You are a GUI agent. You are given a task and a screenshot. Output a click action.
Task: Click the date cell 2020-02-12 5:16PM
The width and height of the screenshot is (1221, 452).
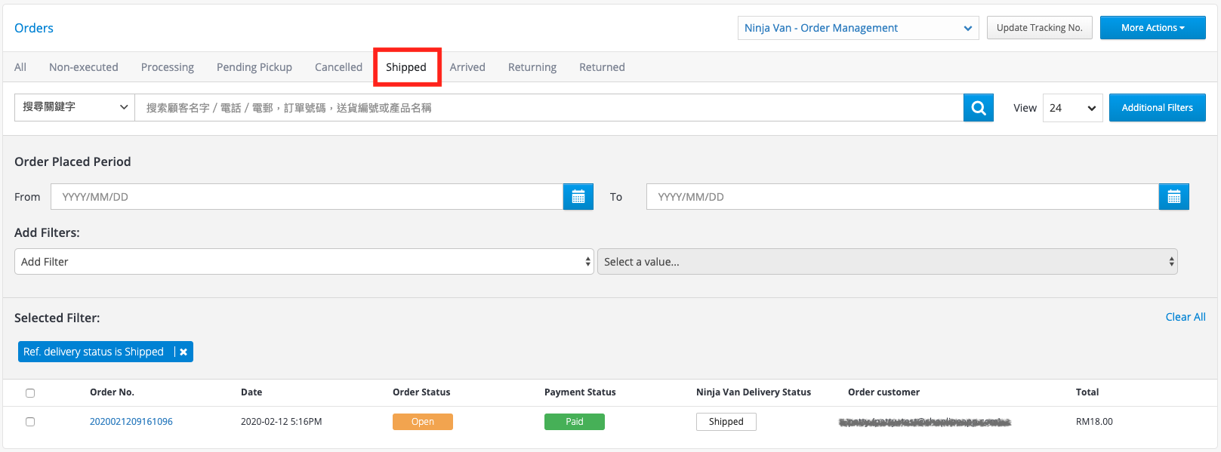tap(282, 422)
